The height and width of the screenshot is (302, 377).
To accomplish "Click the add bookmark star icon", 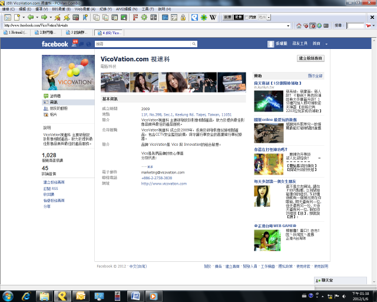I will [85, 17].
